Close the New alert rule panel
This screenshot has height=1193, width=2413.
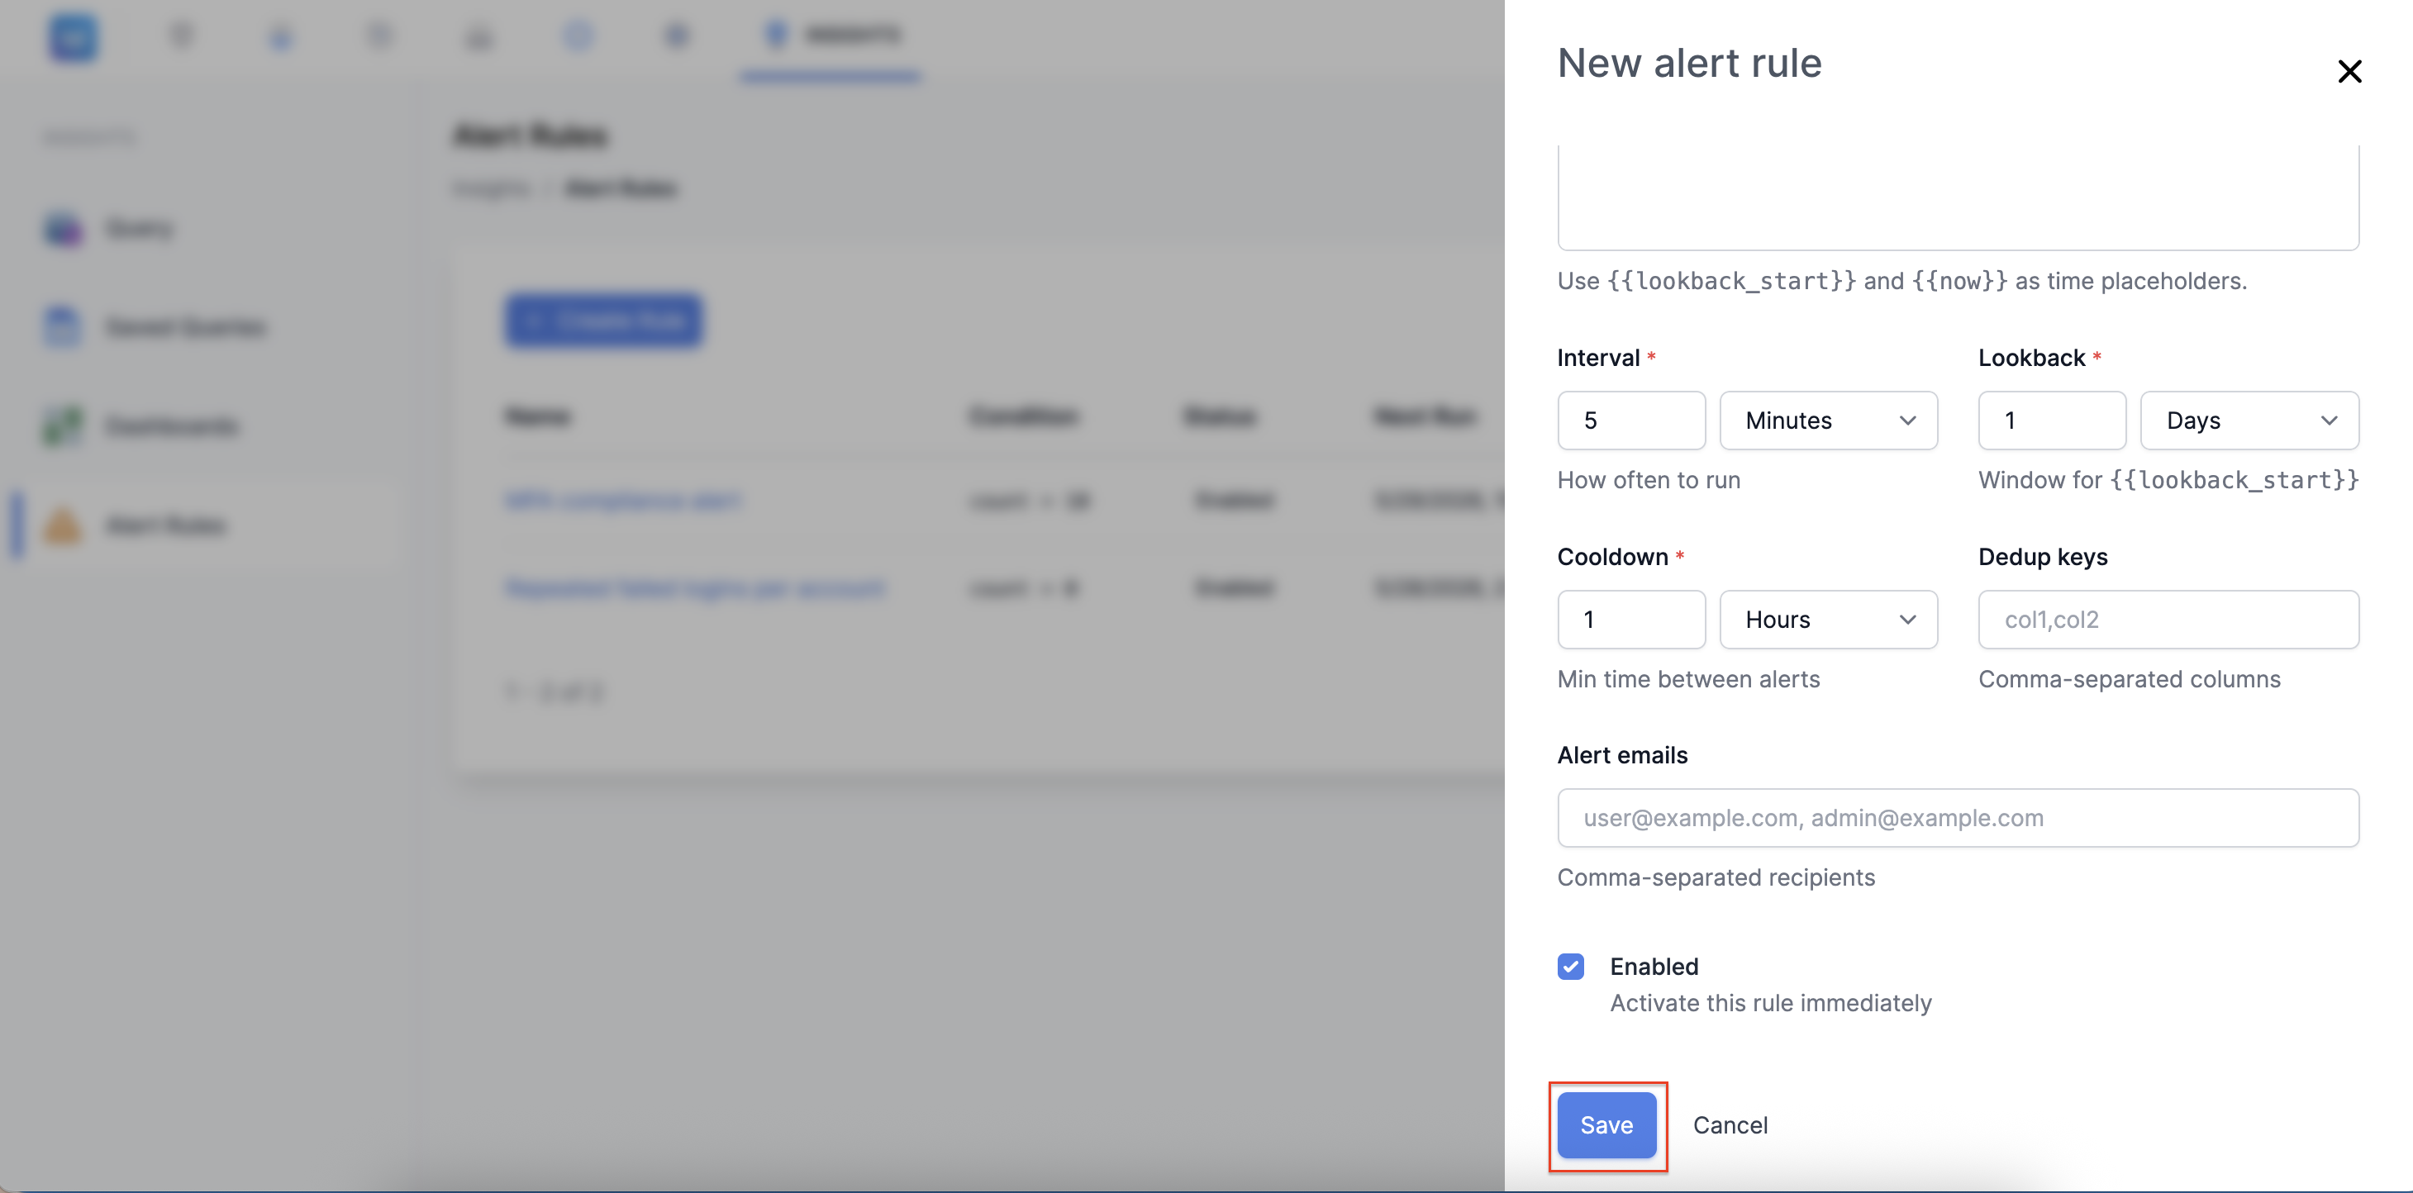tap(2349, 71)
